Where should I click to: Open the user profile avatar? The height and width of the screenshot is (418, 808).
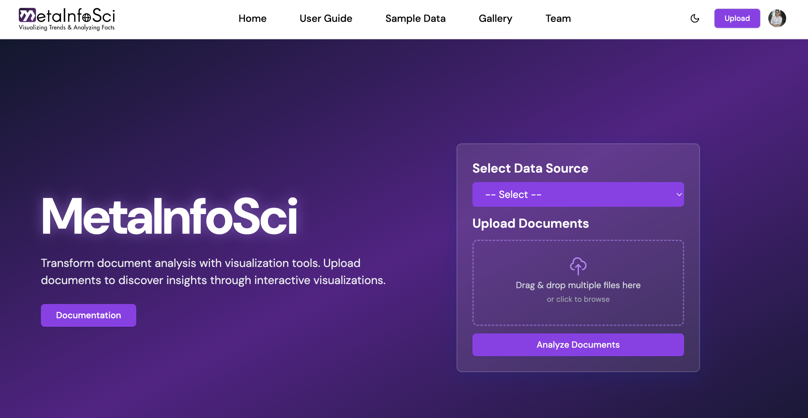[x=777, y=18]
